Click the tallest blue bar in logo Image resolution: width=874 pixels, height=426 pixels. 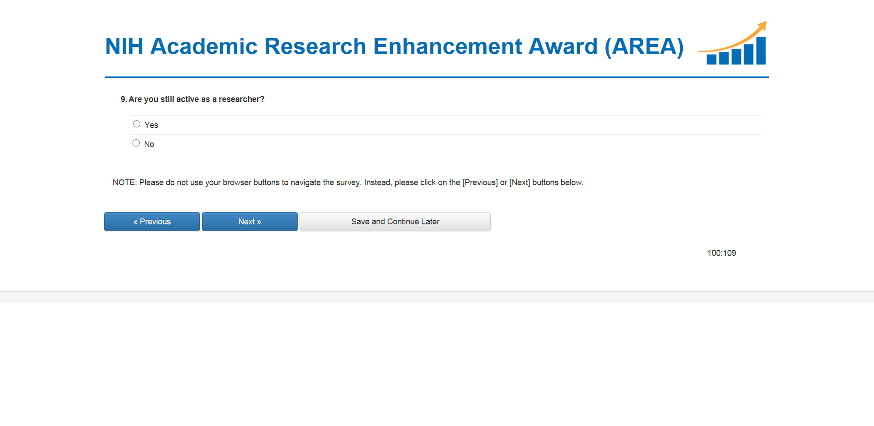point(761,51)
